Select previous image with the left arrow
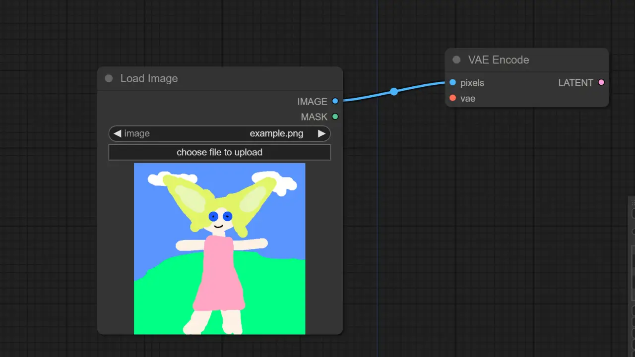The height and width of the screenshot is (357, 635). point(117,133)
